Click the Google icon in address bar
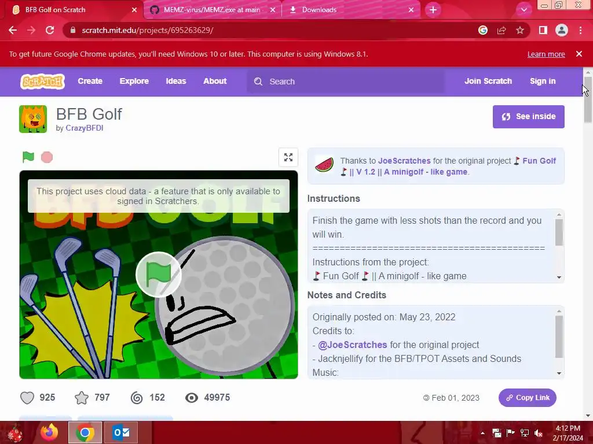 [483, 30]
